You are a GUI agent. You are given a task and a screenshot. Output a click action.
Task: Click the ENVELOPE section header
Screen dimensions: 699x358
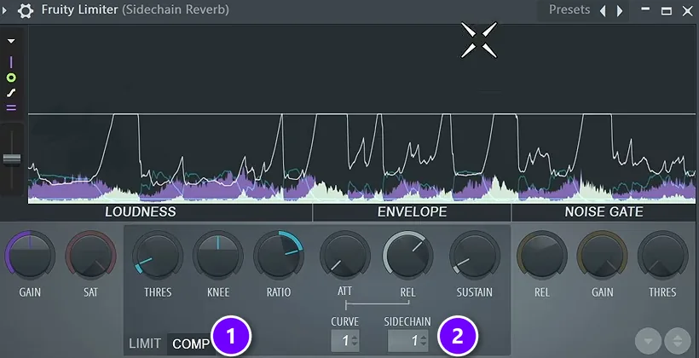click(413, 211)
